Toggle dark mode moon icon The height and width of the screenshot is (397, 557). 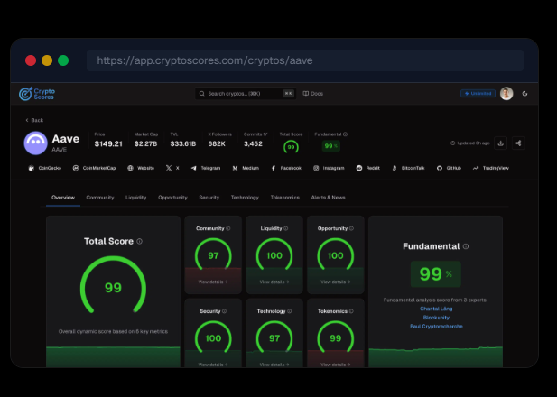click(525, 93)
